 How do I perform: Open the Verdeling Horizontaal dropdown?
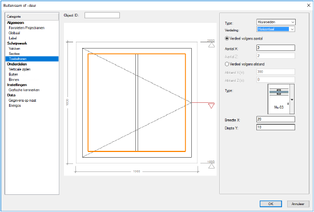276,29
